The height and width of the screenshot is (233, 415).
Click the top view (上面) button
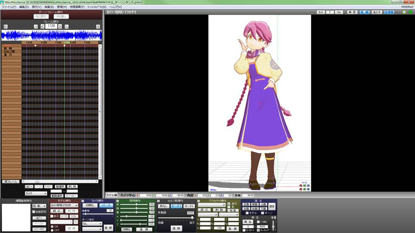263,205
